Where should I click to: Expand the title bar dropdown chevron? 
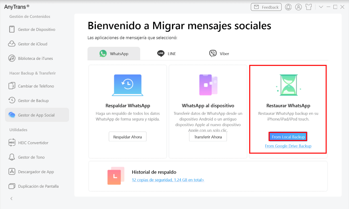pos(321,7)
